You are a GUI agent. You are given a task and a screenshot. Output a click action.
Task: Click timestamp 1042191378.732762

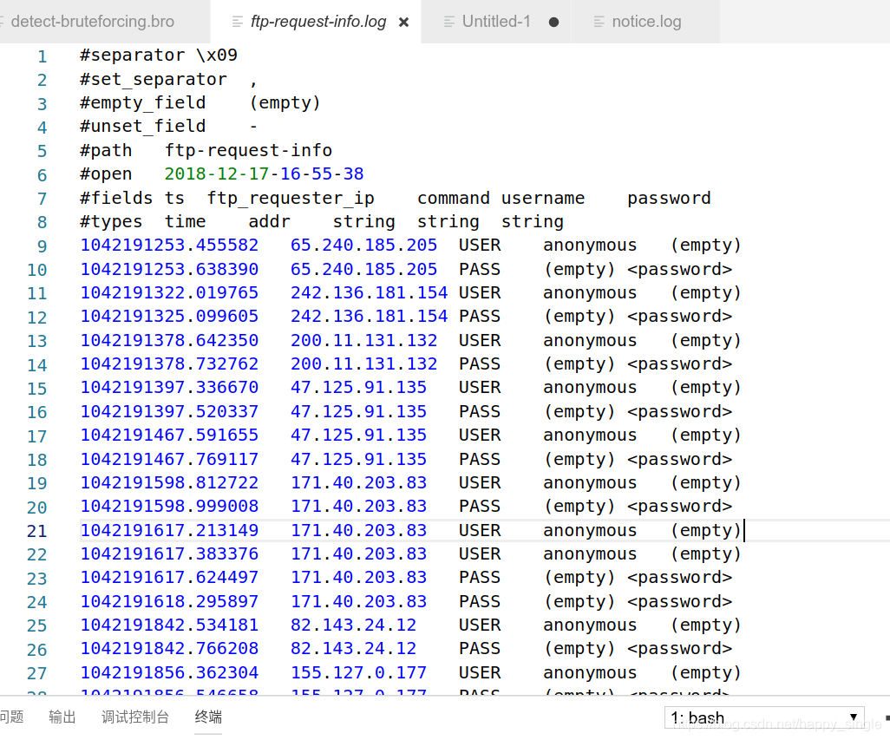pyautogui.click(x=169, y=363)
